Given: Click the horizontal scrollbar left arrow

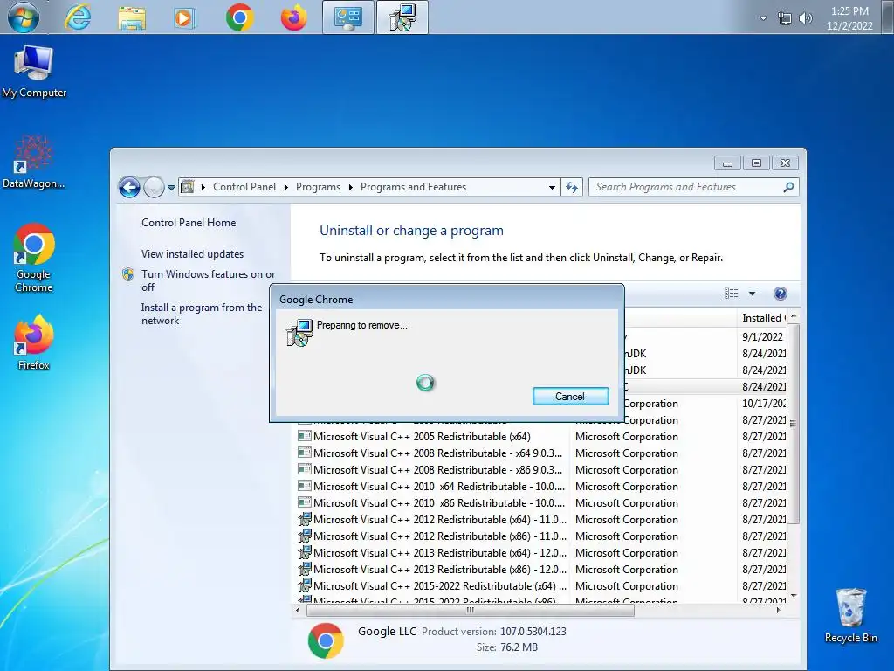Looking at the screenshot, I should 298,610.
